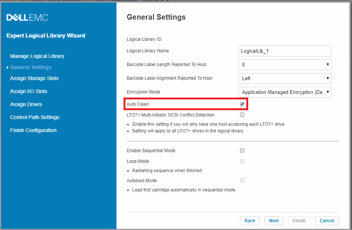352x230 pixels.
Task: Click the Finish button
Action: 299,221
